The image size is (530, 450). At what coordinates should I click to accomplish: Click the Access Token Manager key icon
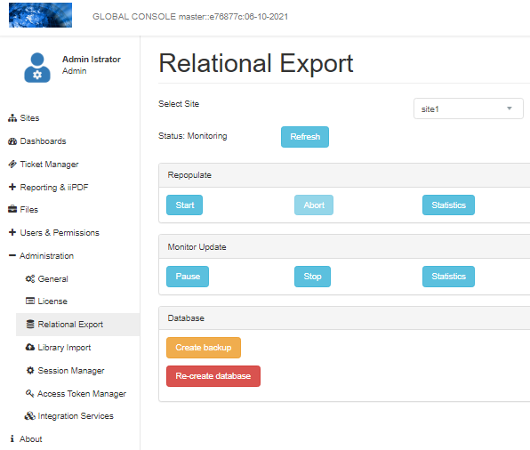[x=29, y=393]
